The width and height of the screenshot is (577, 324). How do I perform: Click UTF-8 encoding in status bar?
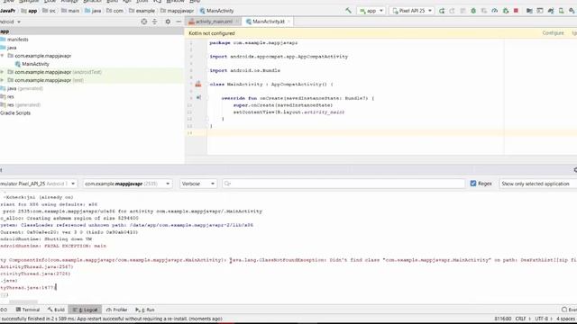coord(542,319)
